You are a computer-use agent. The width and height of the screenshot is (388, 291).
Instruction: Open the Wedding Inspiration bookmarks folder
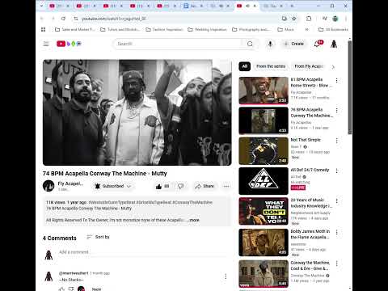point(207,29)
